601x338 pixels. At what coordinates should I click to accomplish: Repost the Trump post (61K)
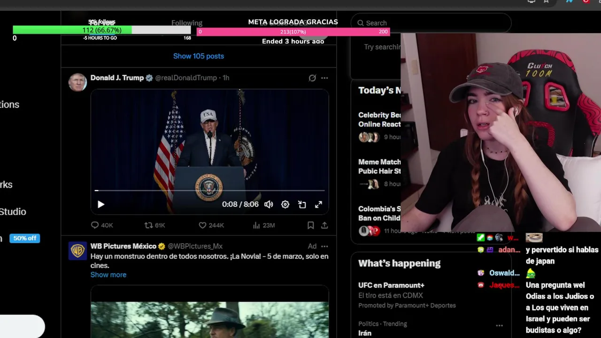coord(155,225)
